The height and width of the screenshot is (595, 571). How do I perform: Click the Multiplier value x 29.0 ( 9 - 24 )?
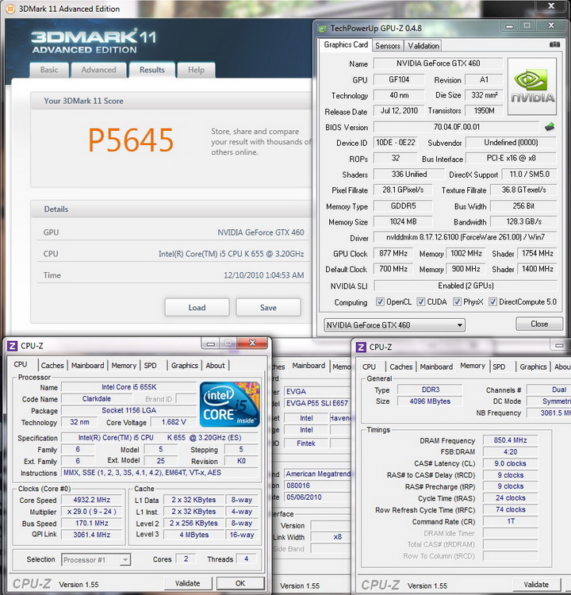92,512
